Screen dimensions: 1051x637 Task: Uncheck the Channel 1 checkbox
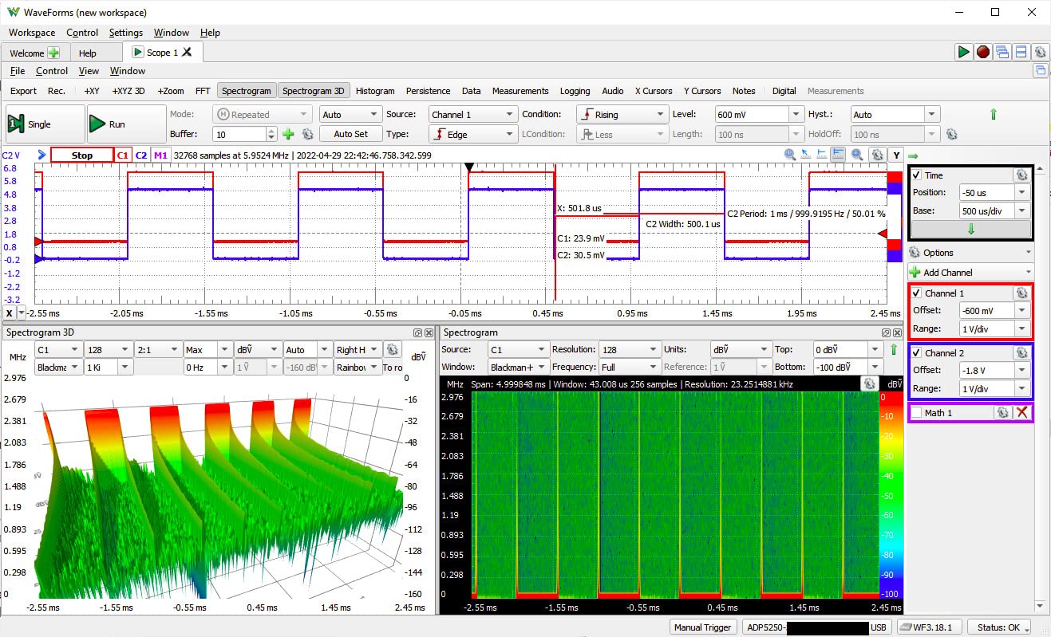(x=916, y=293)
